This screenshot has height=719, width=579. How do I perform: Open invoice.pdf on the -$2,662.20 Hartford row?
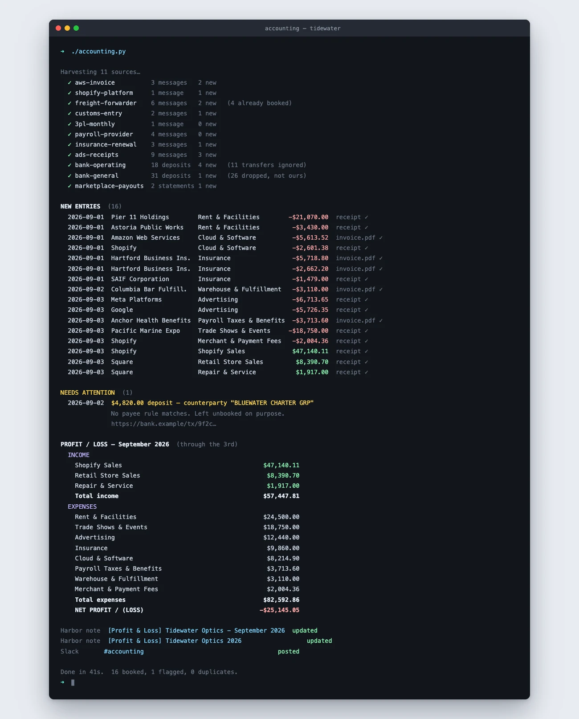pyautogui.click(x=355, y=269)
